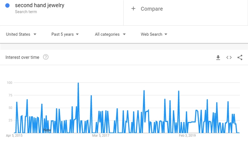Image resolution: width=248 pixels, height=141 pixels.
Task: Click the Apr 5, 2015 axis date
Action: click(x=14, y=135)
